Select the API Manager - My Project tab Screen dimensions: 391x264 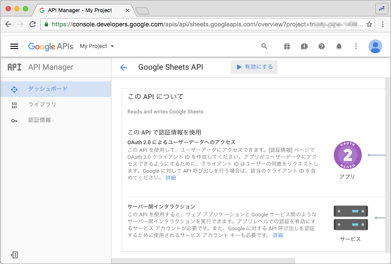click(x=84, y=10)
